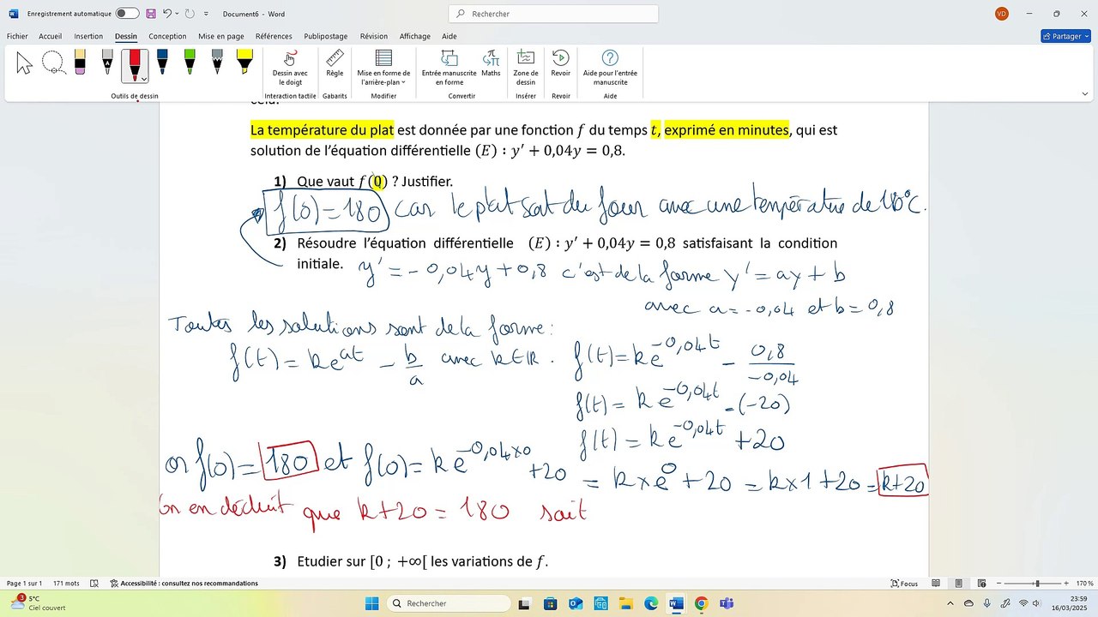The width and height of the screenshot is (1098, 617).
Task: Click the proofing check icon in status bar
Action: [94, 584]
